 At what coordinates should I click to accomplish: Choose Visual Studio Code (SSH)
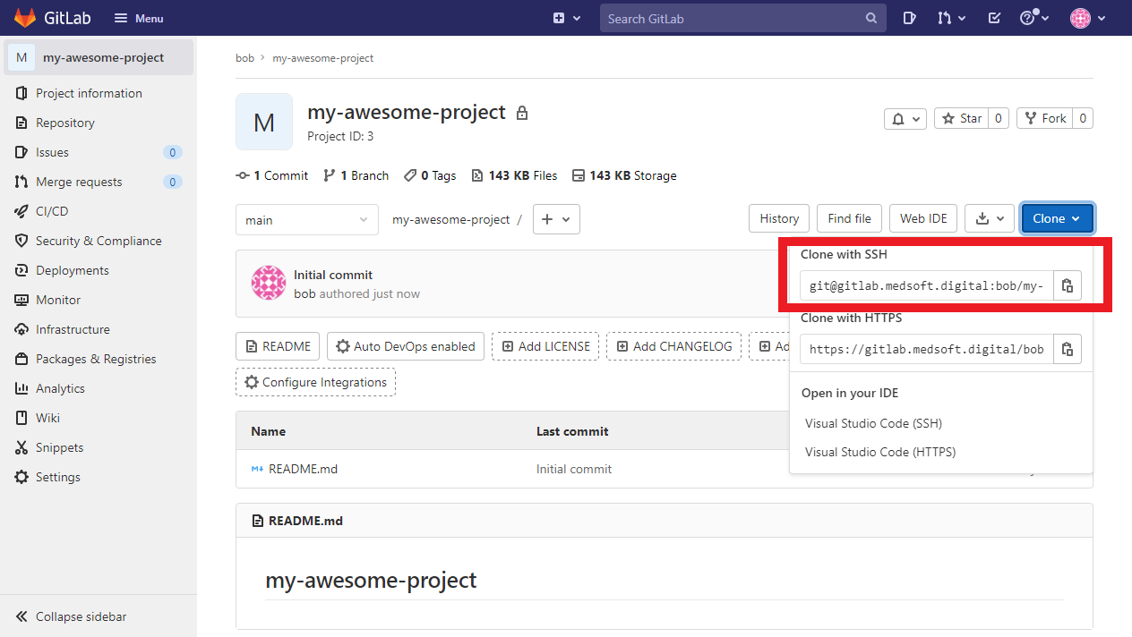tap(873, 423)
